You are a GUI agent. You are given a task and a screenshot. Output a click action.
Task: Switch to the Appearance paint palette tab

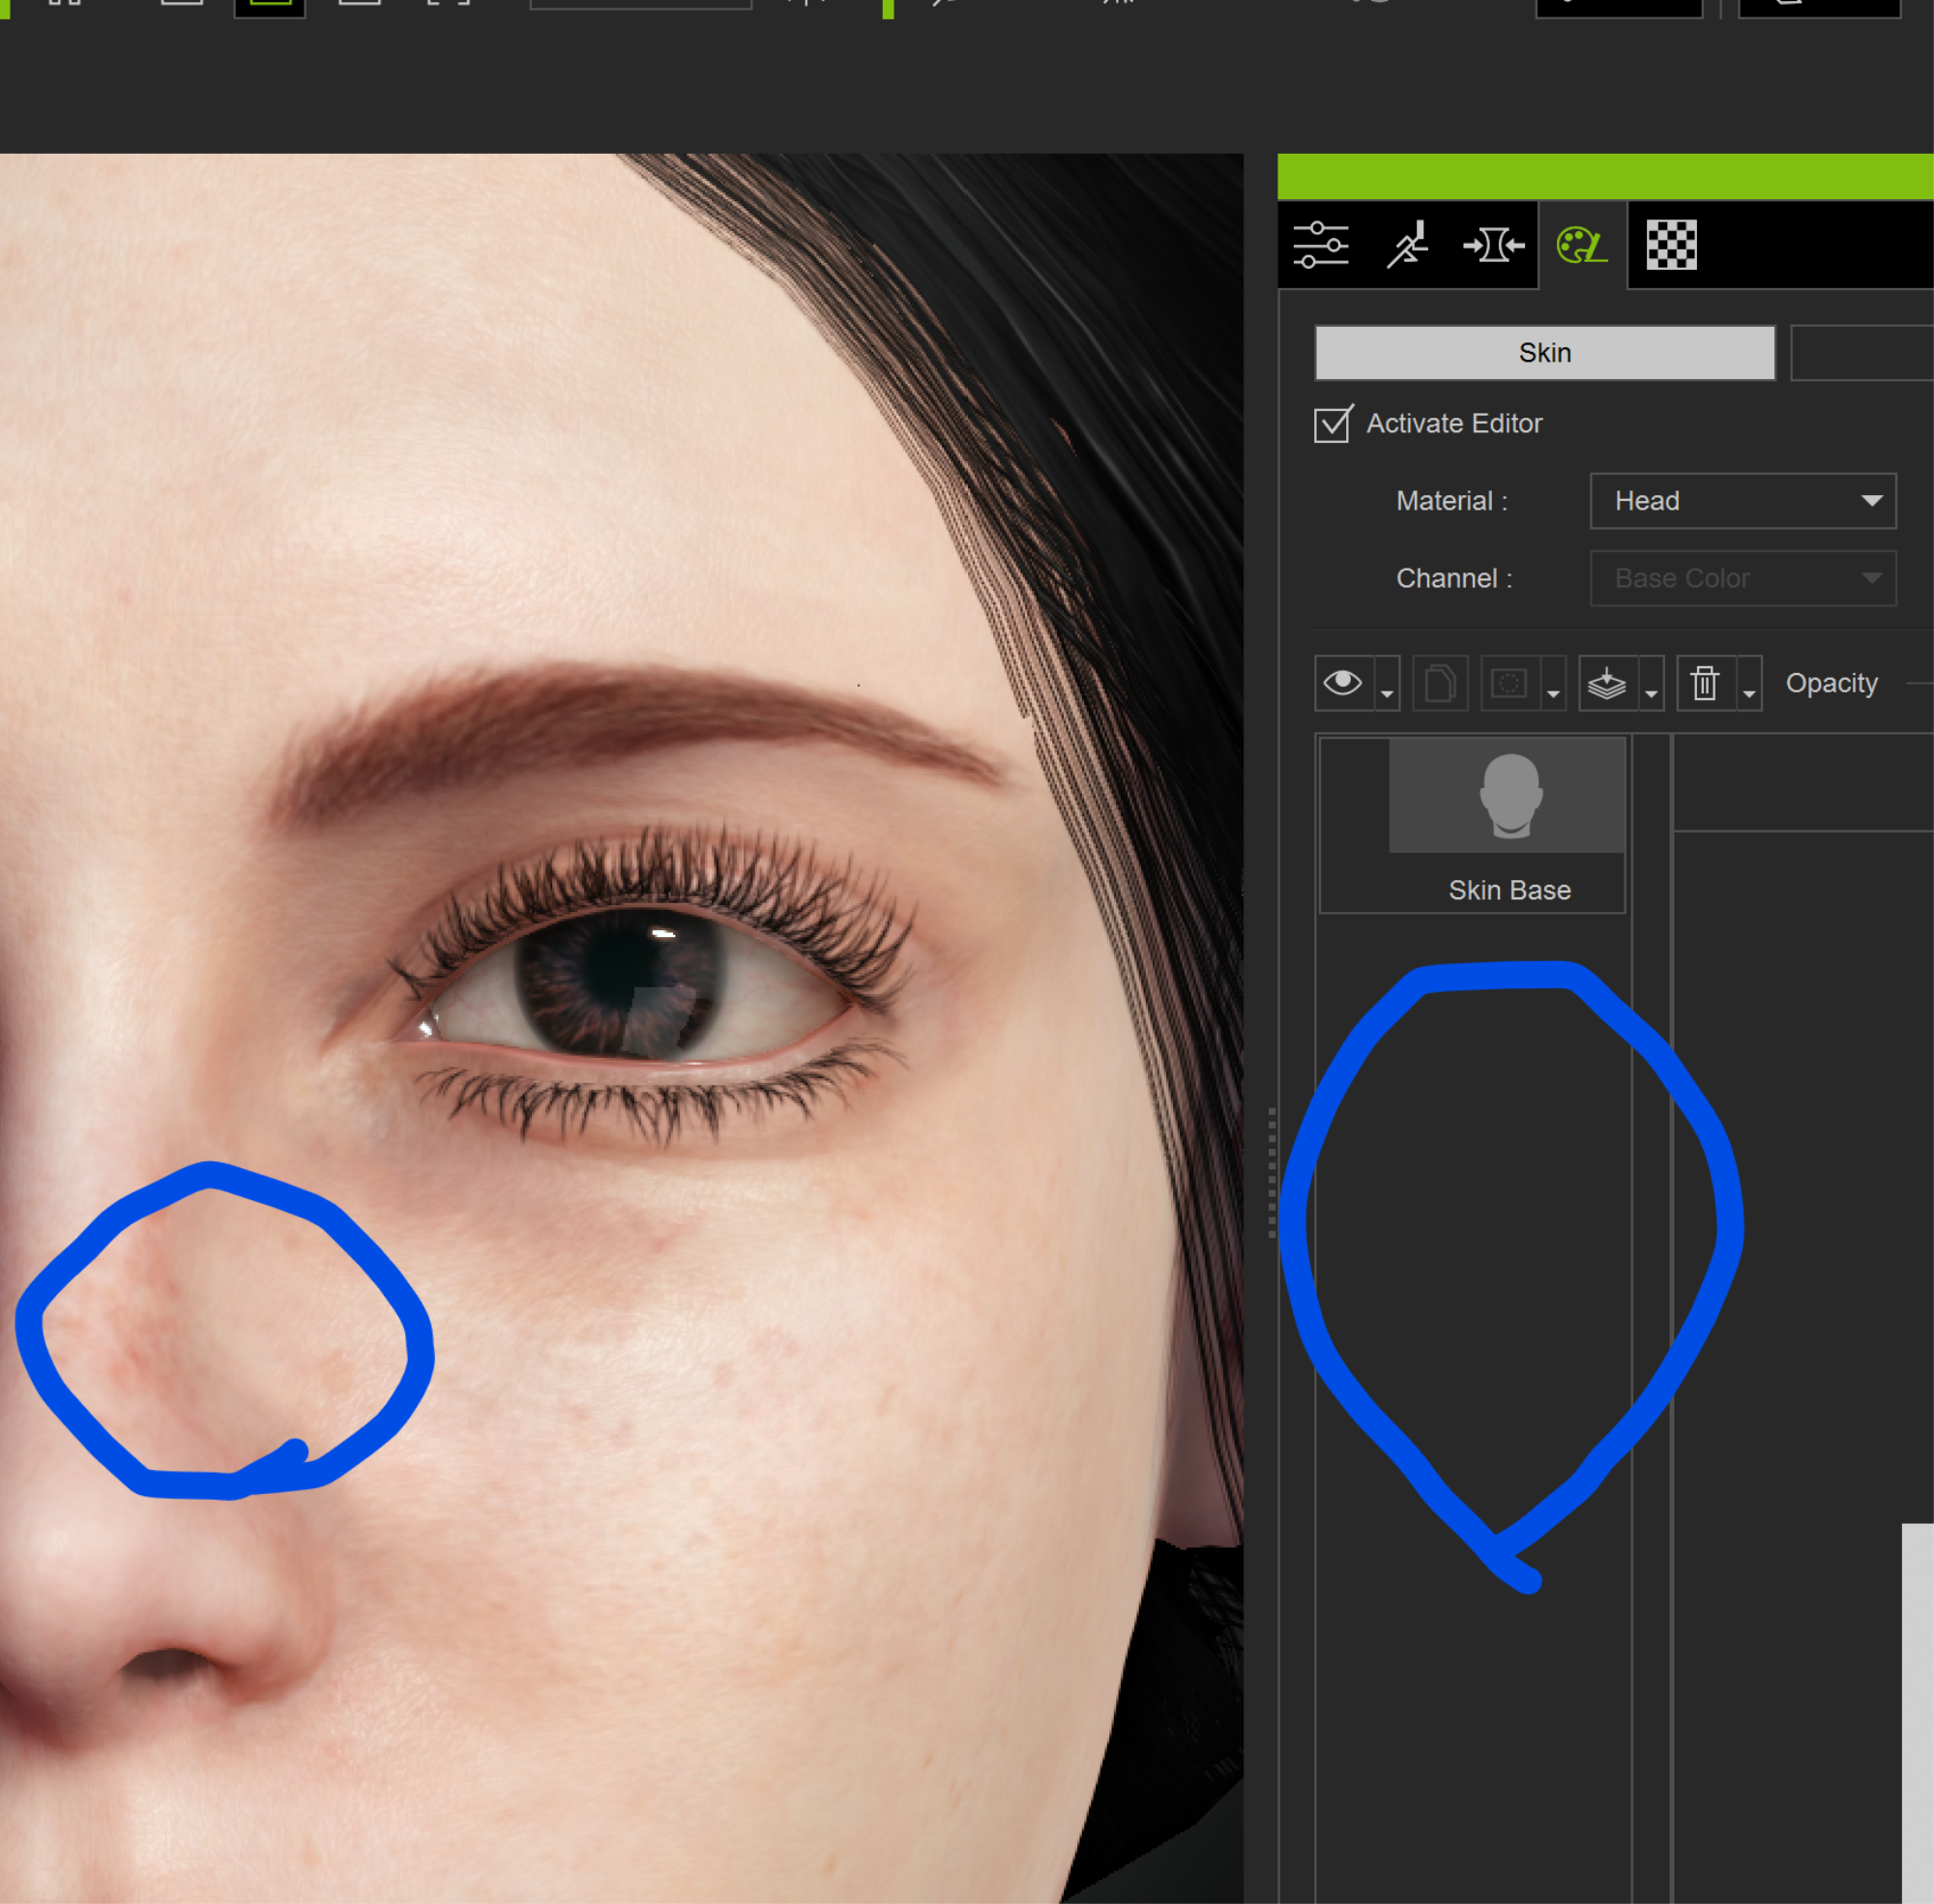pyautogui.click(x=1582, y=245)
